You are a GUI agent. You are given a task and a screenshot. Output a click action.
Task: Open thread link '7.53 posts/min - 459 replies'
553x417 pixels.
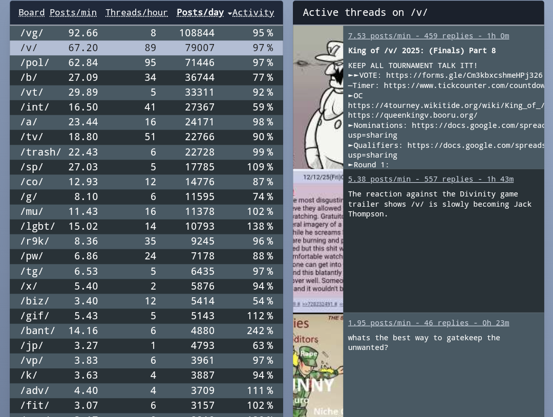pyautogui.click(x=429, y=36)
